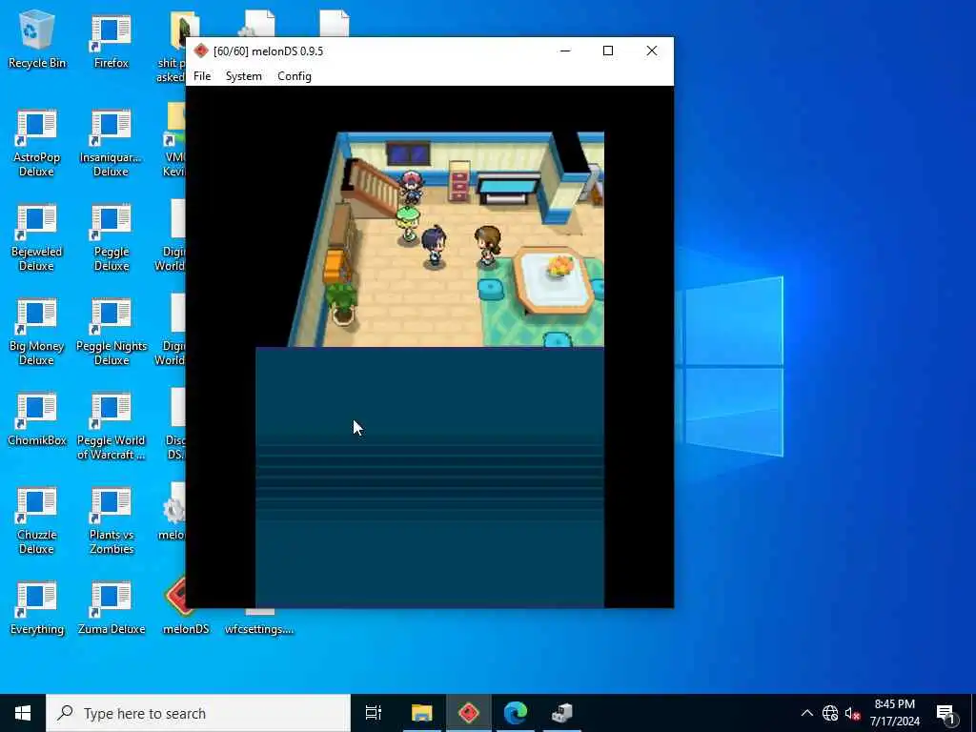Open the File menu in melonDS

[202, 76]
